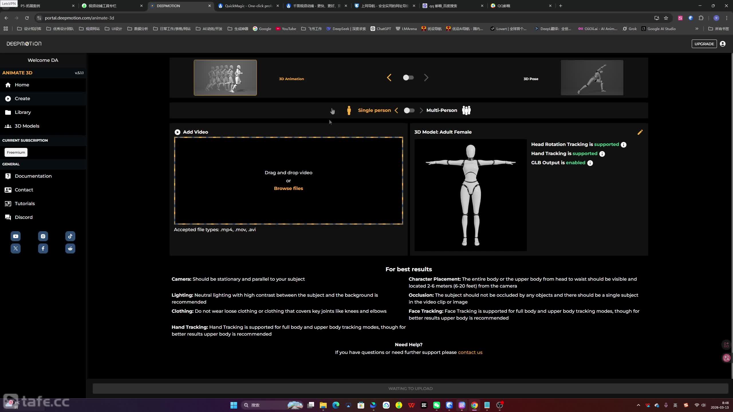Screen dimensions: 733x412
Task: Open the 3D Models section
Action: 27,126
